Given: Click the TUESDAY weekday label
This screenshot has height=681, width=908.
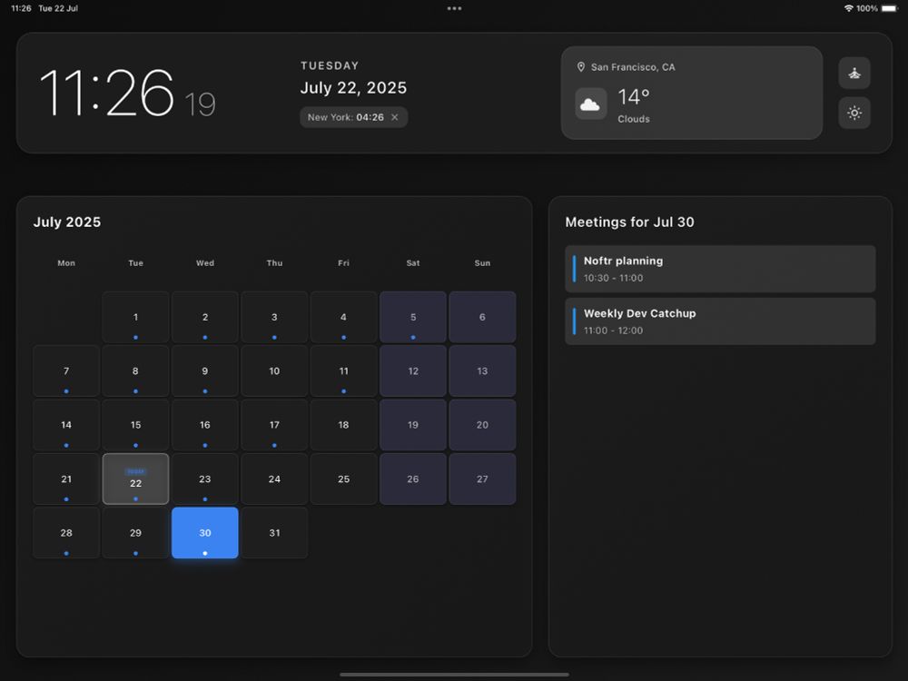Looking at the screenshot, I should pyautogui.click(x=330, y=66).
